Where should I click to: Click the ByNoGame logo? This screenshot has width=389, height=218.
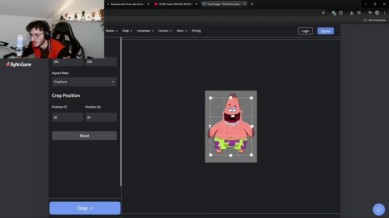pyautogui.click(x=19, y=64)
